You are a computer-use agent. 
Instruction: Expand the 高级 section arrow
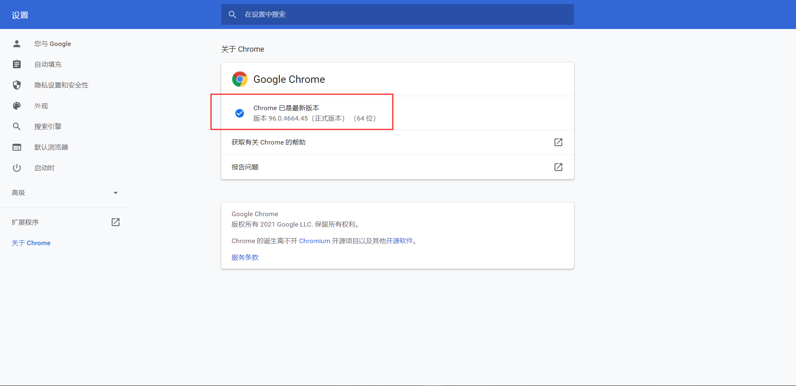point(115,193)
